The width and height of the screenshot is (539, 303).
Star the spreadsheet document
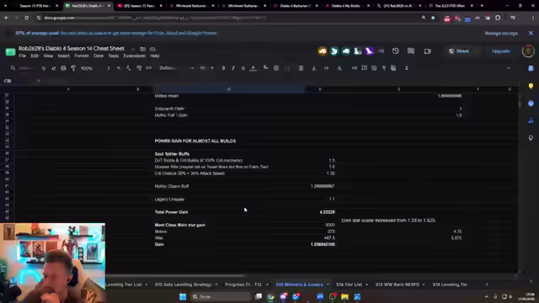point(133,49)
